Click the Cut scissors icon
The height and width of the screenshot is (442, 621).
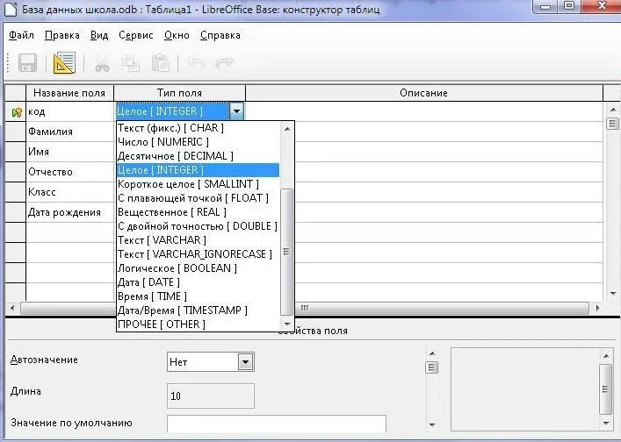pyautogui.click(x=102, y=64)
